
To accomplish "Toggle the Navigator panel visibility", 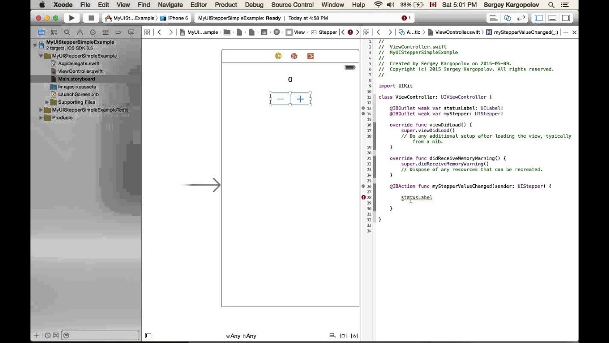I will point(539,18).
